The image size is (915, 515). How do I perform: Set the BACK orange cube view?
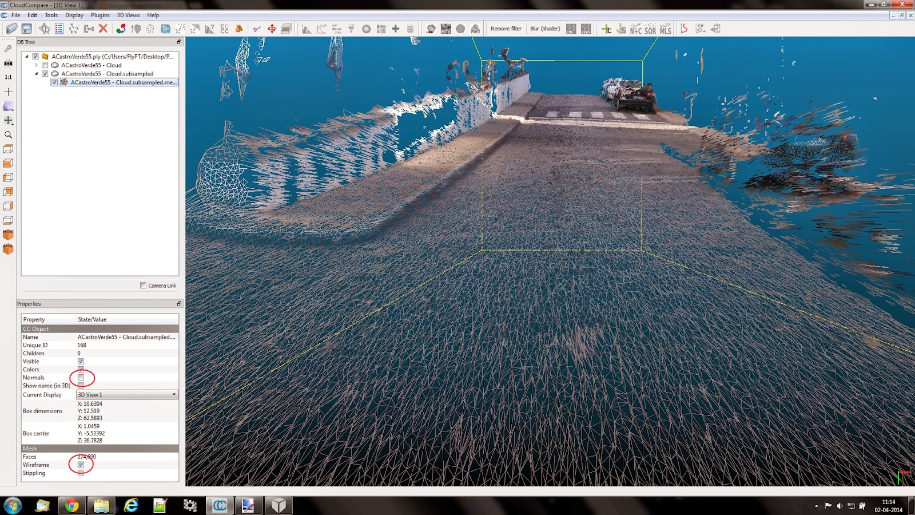click(x=8, y=249)
